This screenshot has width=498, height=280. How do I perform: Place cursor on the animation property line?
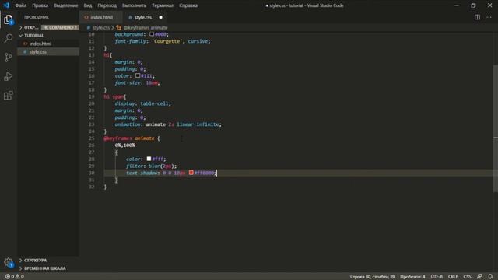(168, 124)
